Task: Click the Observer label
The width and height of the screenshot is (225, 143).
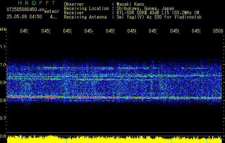Action: (x=74, y=4)
